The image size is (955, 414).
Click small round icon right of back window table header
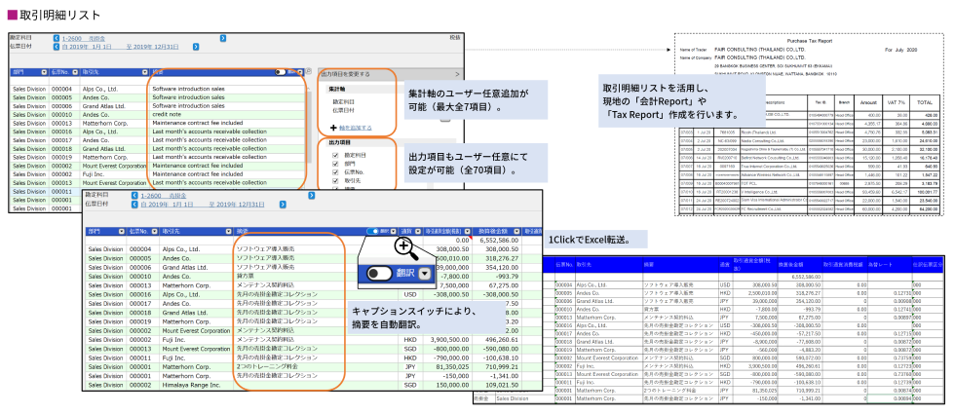point(309,72)
